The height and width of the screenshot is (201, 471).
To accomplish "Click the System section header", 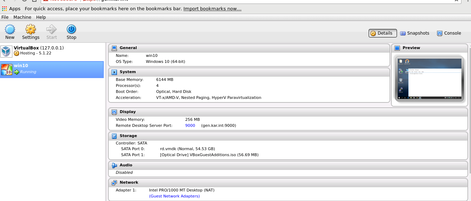I will click(x=249, y=72).
